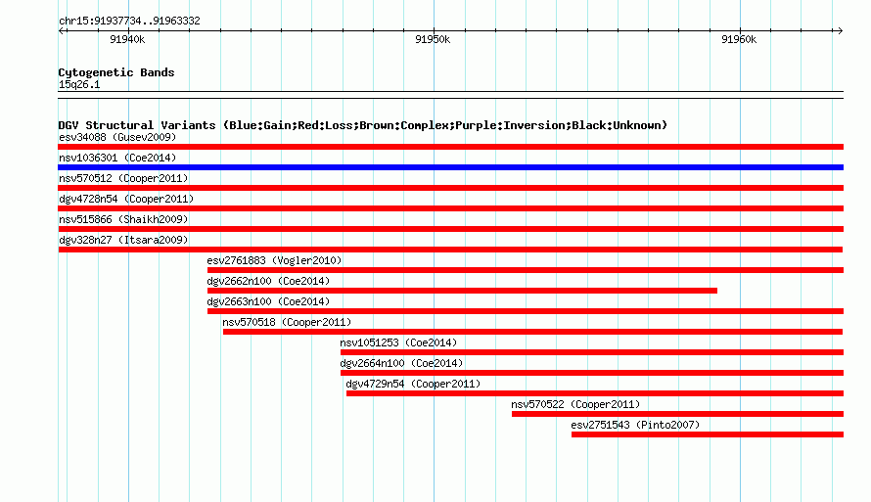Click the 15q26.1 band label
Viewport: 871px width, 502px height.
click(x=79, y=84)
